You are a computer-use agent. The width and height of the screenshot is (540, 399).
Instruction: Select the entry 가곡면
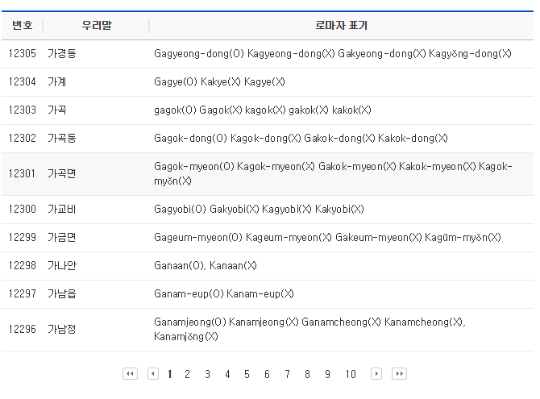pos(61,173)
